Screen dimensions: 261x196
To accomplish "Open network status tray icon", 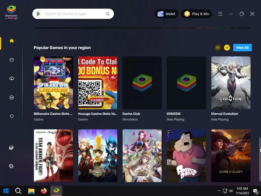I will 225,191.
